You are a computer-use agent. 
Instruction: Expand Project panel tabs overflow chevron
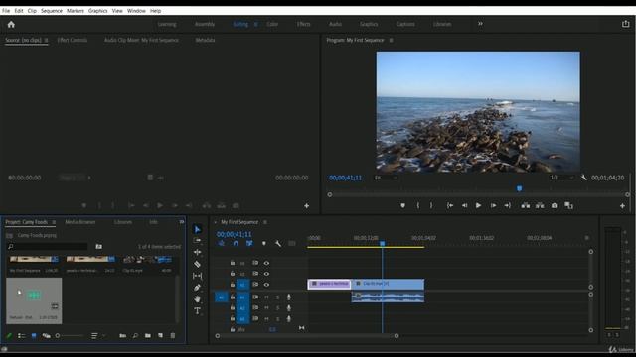pos(181,222)
